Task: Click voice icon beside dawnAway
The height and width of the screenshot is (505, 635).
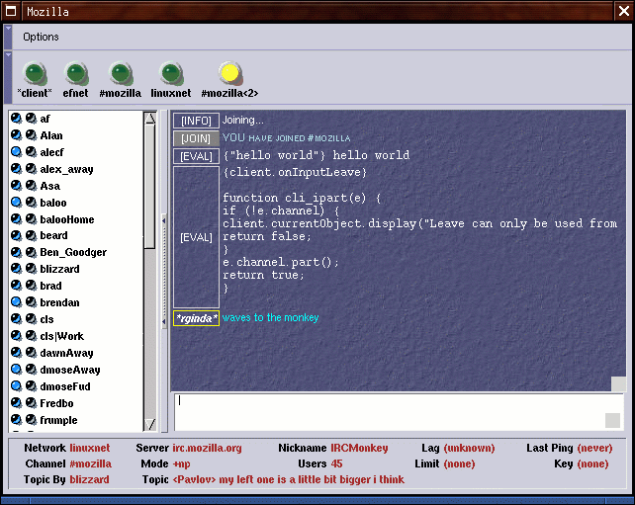Action: [x=31, y=353]
